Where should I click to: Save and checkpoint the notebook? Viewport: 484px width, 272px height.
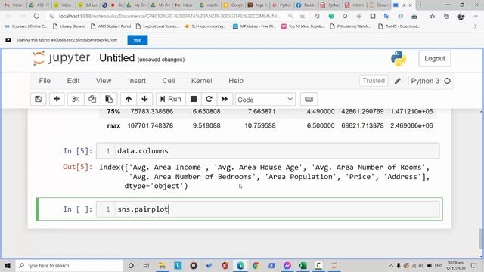click(x=39, y=99)
